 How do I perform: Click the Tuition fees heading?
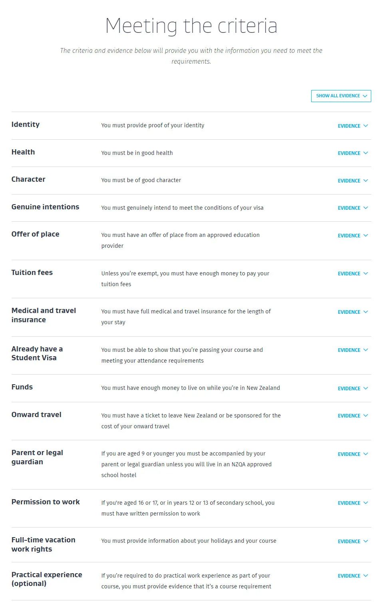click(32, 273)
